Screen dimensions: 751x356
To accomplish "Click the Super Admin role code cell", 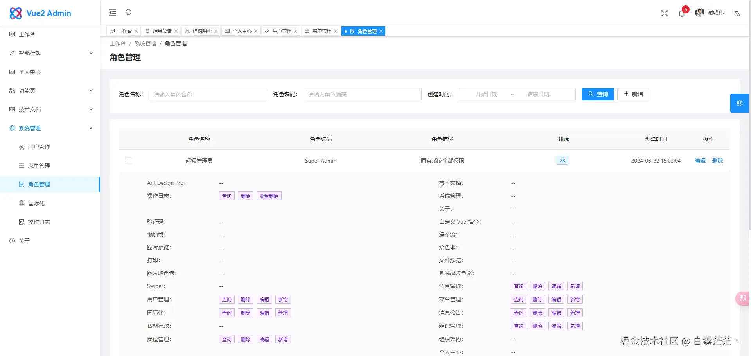I will 321,161.
